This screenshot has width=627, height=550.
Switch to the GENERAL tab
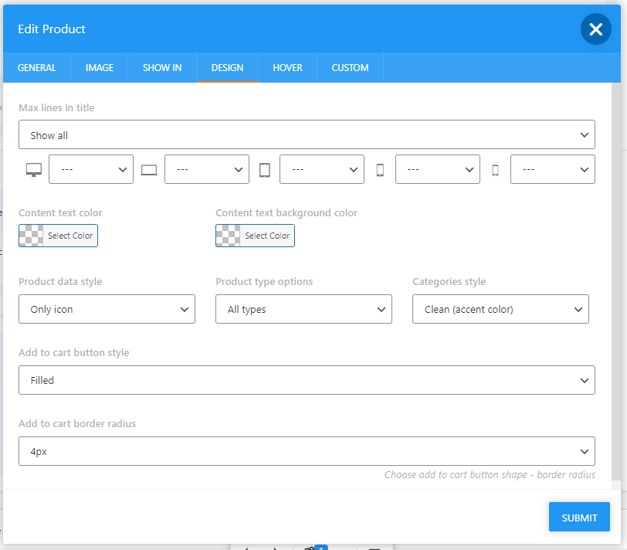click(x=37, y=67)
